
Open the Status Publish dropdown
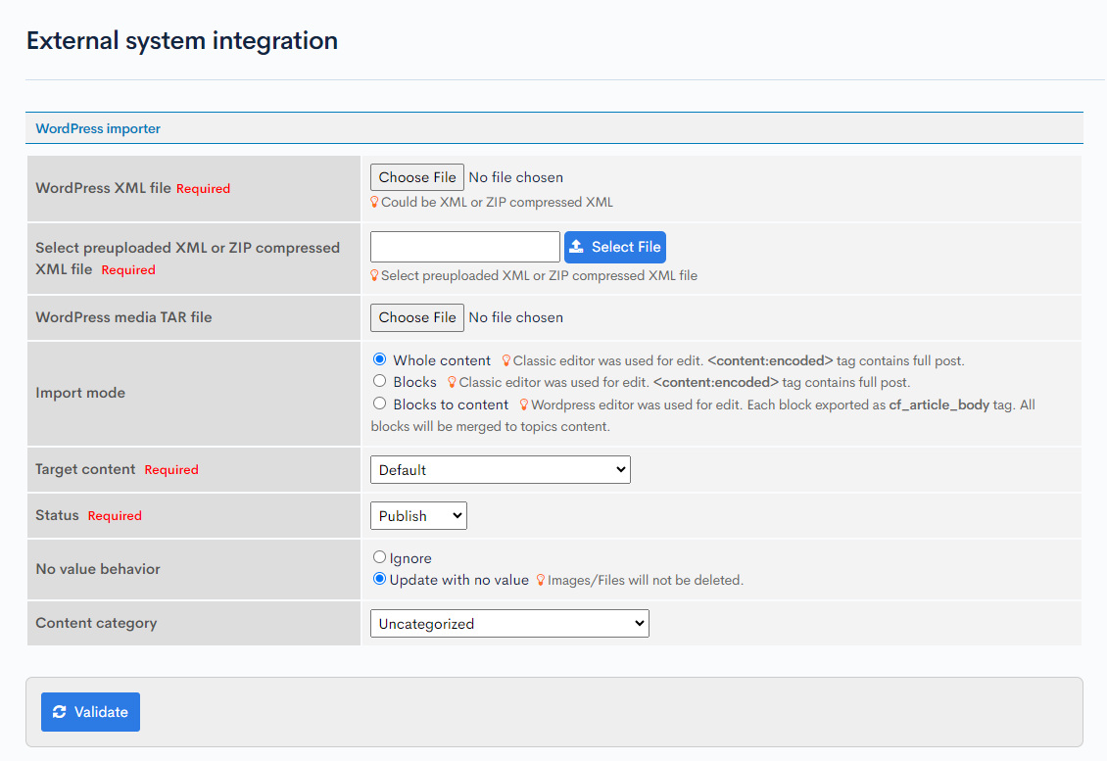click(x=418, y=516)
